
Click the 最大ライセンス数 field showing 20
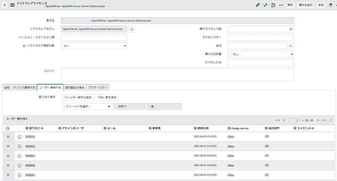coord(261,29)
